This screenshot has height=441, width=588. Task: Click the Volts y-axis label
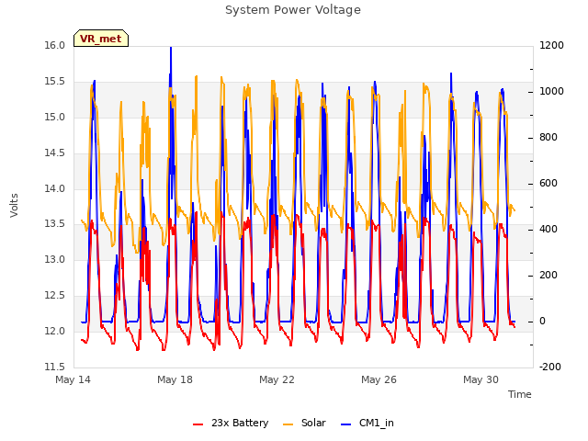[x=15, y=206]
